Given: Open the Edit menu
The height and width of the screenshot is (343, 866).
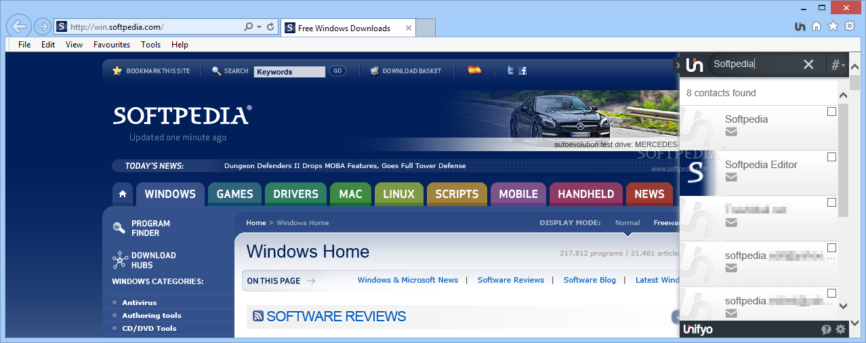Looking at the screenshot, I should [x=48, y=45].
